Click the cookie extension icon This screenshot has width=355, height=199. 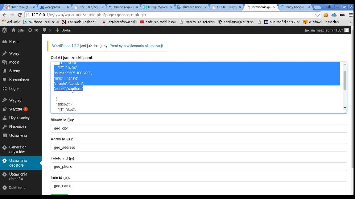(x=326, y=15)
